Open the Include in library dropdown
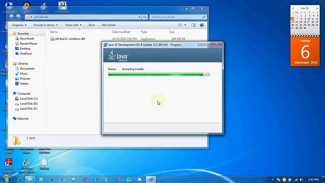The width and height of the screenshot is (325, 183). (x=46, y=25)
